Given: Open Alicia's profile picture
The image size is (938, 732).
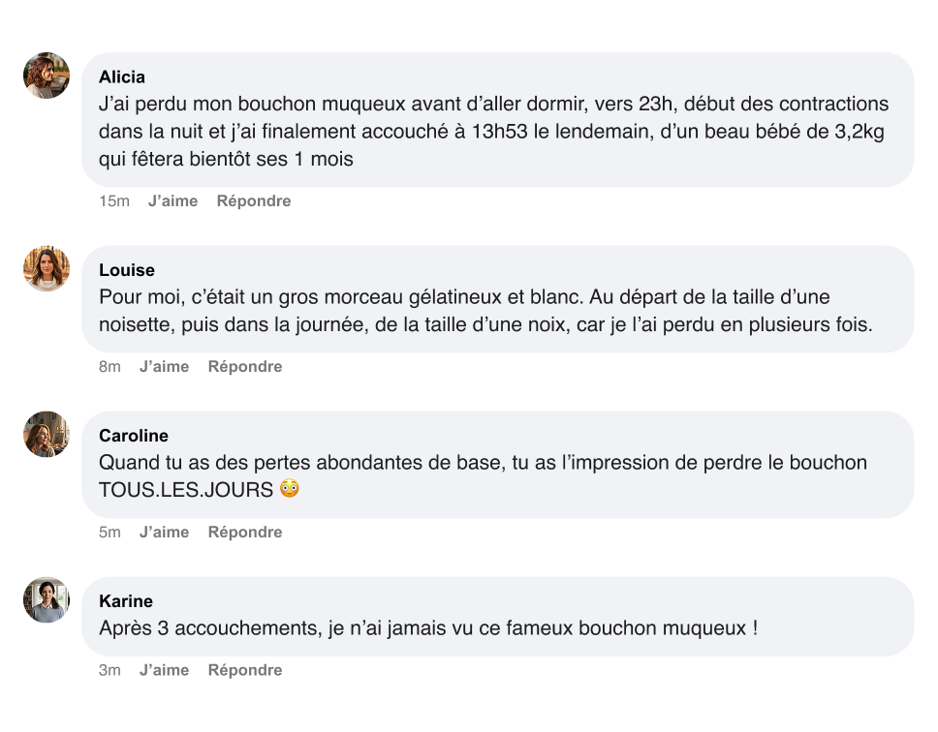Looking at the screenshot, I should (46, 76).
